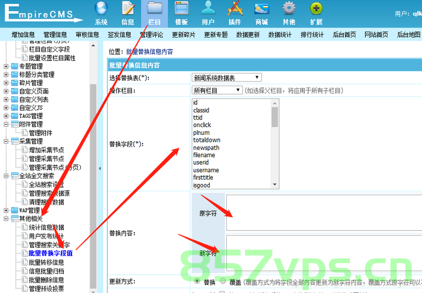This screenshot has height=293, width=422.
Task: Open the 后台首页 menu item
Action: (x=344, y=35)
